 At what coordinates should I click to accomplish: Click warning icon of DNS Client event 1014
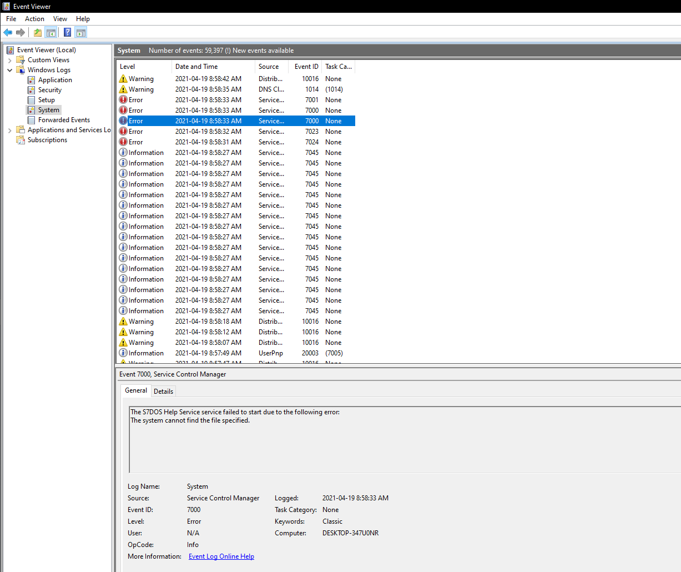click(x=123, y=89)
